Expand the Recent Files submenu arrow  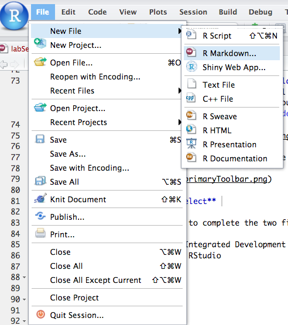tap(180, 91)
